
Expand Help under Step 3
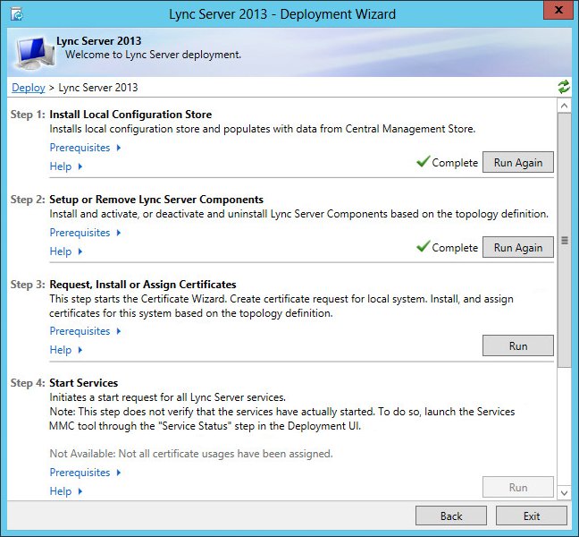tap(66, 350)
